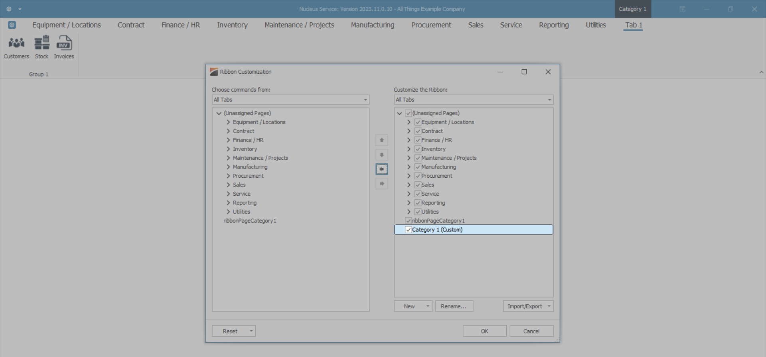Switch to the Inventory ribbon tab
Image resolution: width=766 pixels, height=357 pixels.
(232, 25)
